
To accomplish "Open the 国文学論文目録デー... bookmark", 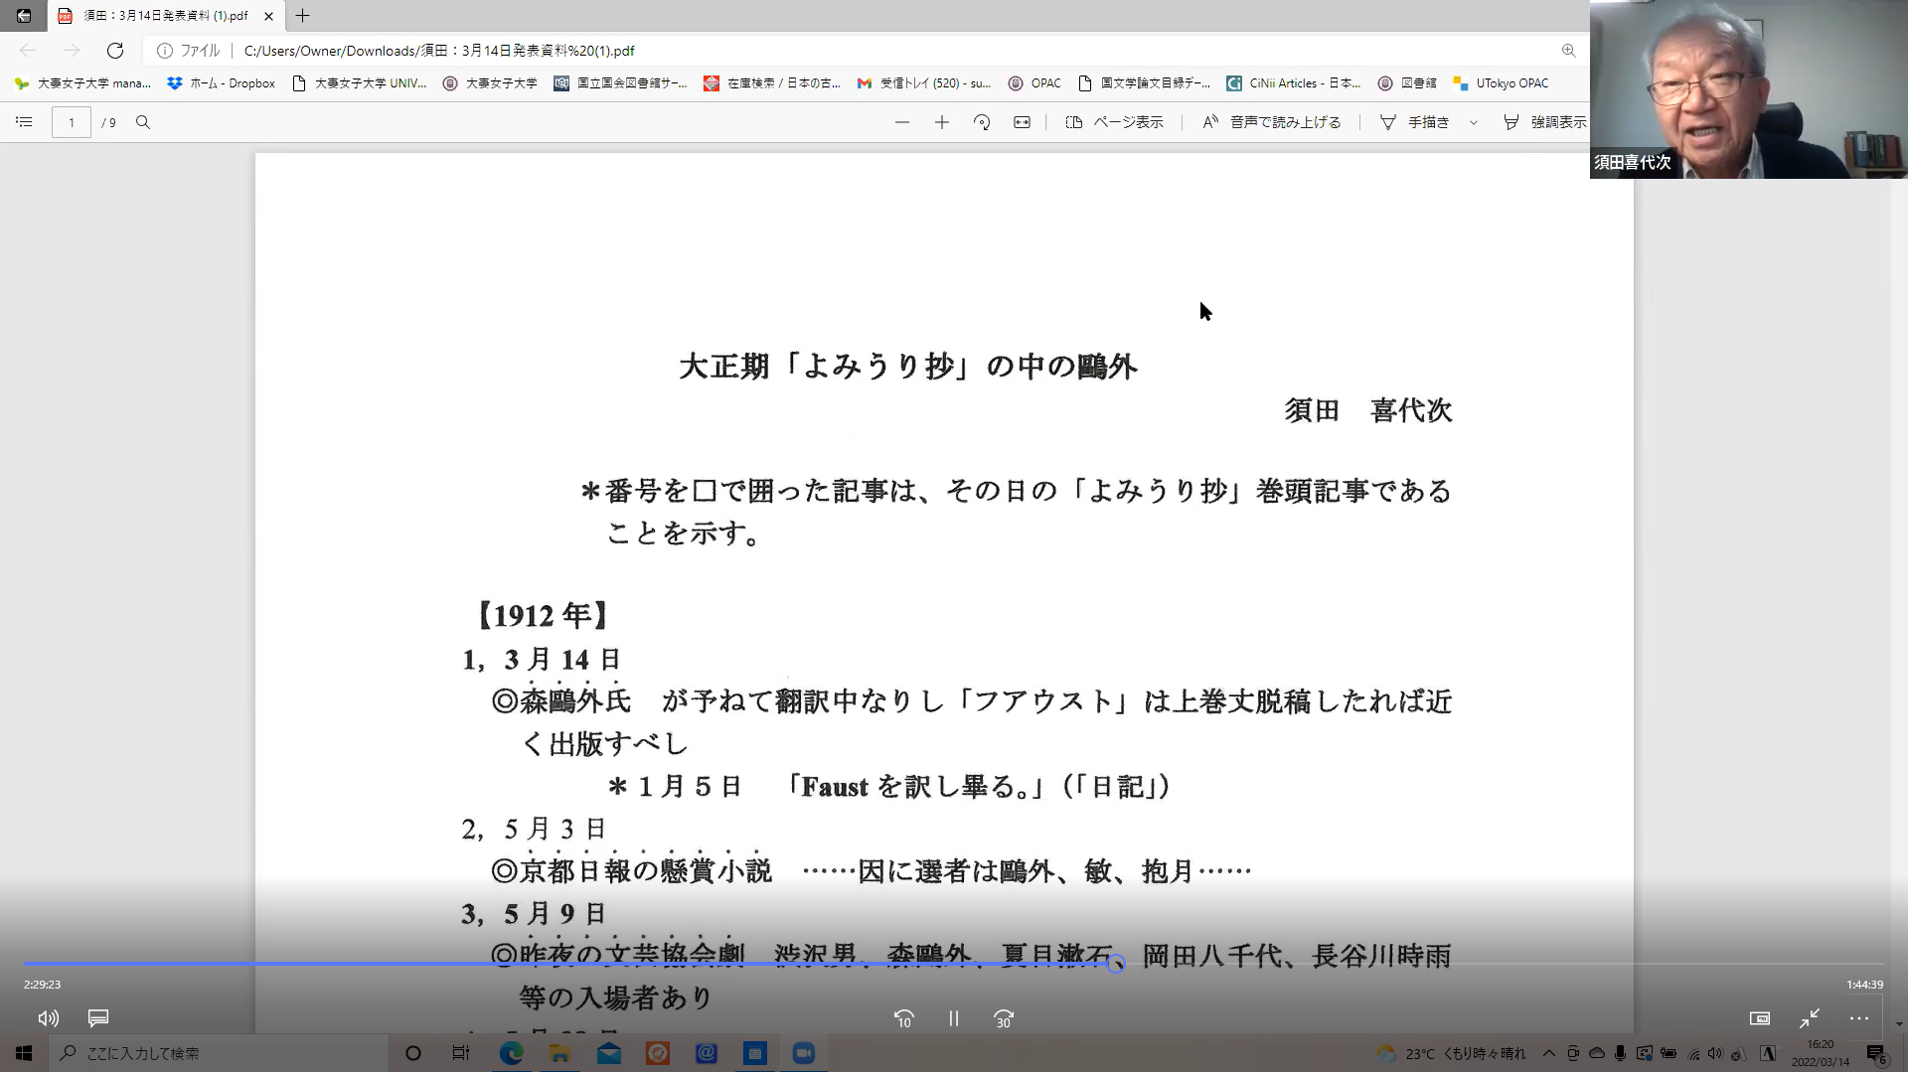I will (1144, 83).
